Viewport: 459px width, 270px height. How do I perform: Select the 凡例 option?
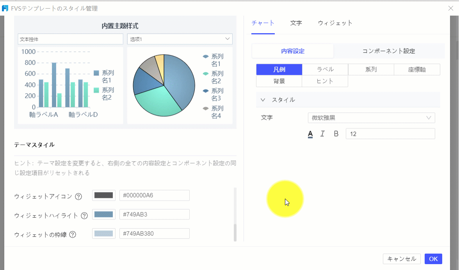pos(279,69)
